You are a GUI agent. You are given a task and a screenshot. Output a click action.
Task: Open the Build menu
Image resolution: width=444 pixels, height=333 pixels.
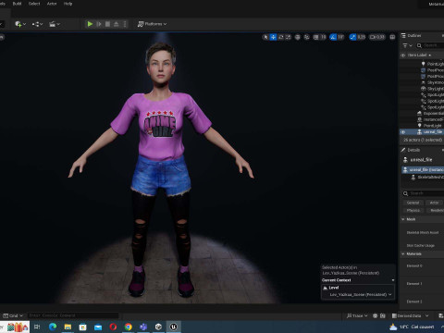pos(17,4)
